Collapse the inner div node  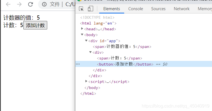tap(90, 52)
